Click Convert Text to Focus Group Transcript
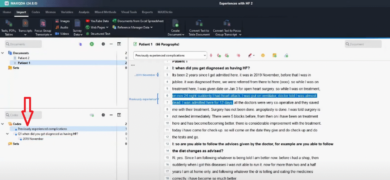The height and width of the screenshot is (180, 390). tap(227, 27)
